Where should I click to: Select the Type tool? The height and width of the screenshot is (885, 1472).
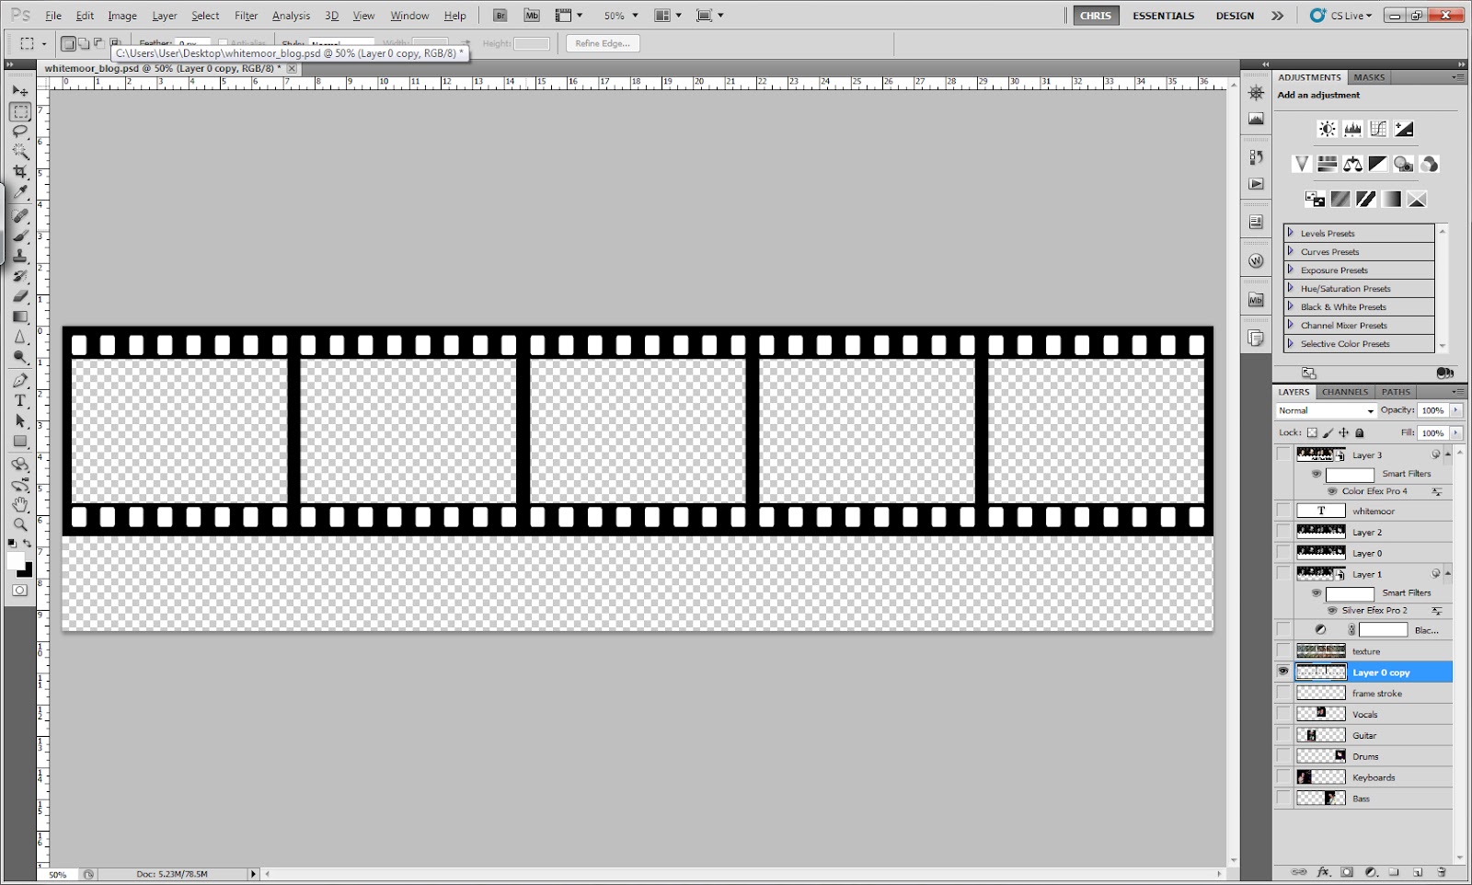(20, 400)
